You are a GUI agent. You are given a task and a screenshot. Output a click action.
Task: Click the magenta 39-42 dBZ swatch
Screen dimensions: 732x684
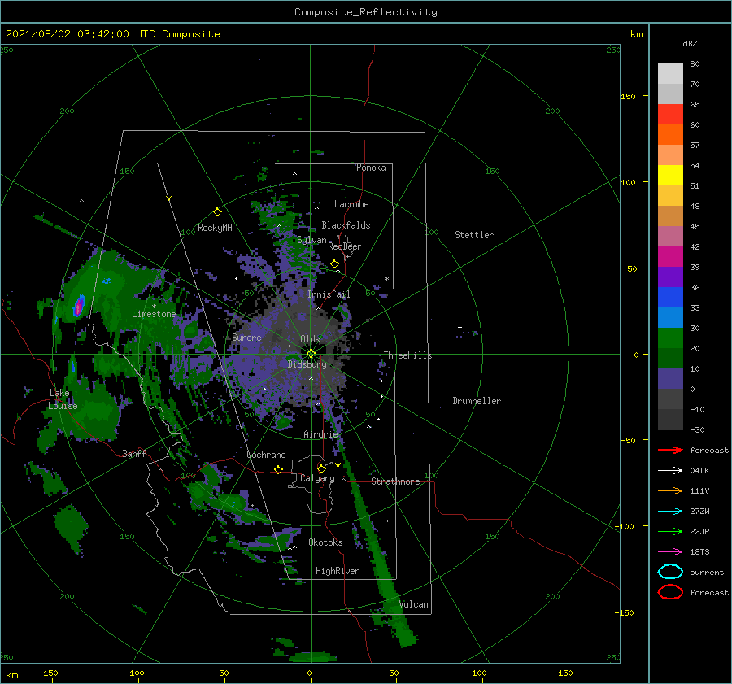coord(670,257)
